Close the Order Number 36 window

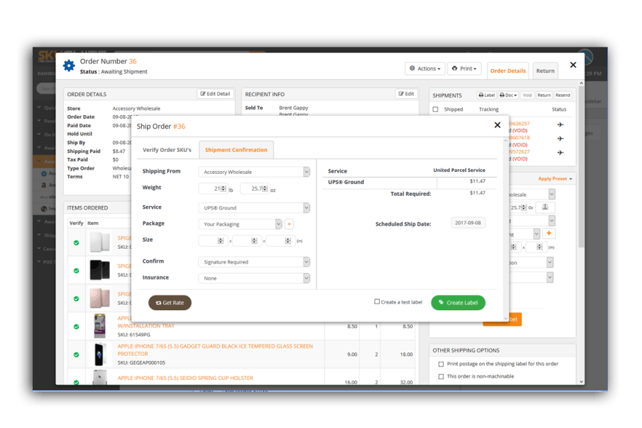(x=573, y=65)
